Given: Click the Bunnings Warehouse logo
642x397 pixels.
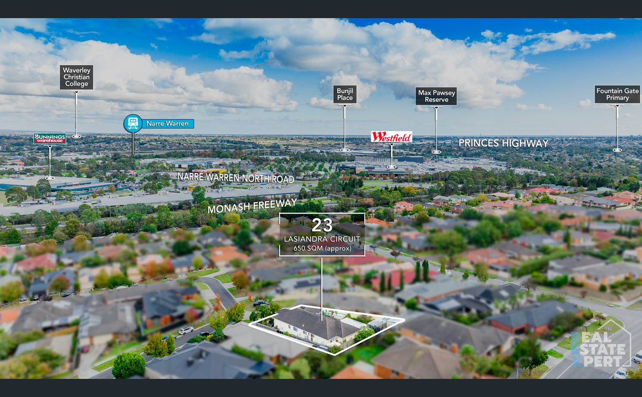Looking at the screenshot, I should pos(50,139).
